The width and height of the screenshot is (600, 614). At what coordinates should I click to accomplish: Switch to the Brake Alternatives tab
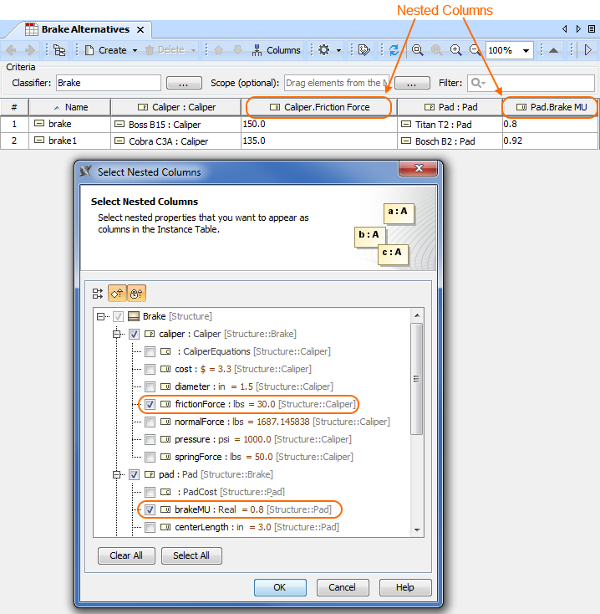85,29
